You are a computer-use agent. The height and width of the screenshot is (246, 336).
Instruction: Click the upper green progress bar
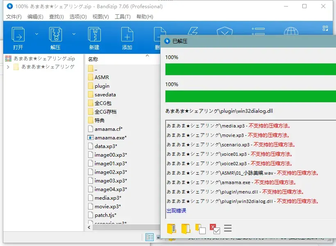(x=250, y=69)
